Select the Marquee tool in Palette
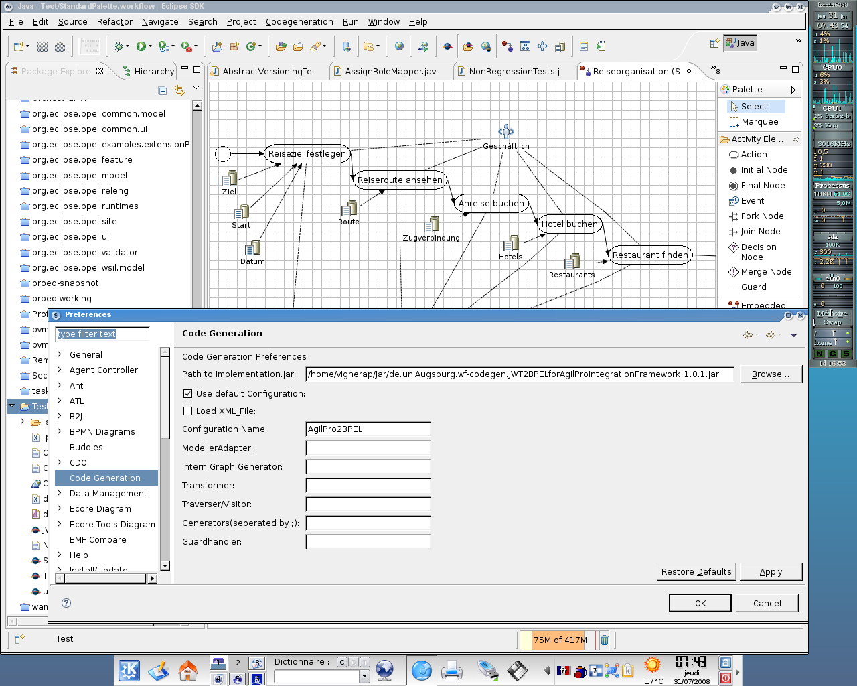This screenshot has width=857, height=686. pos(759,122)
